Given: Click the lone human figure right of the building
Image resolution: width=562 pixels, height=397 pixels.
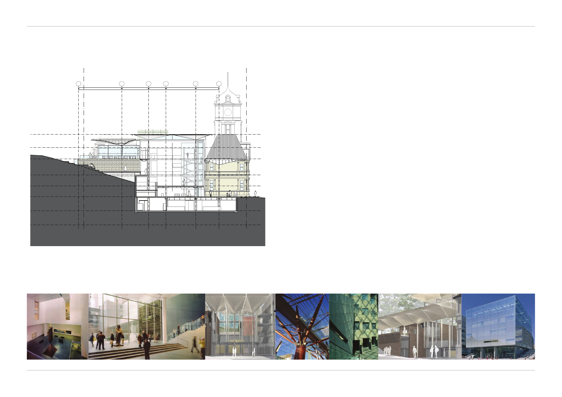Looking at the screenshot, I should pos(255,193).
